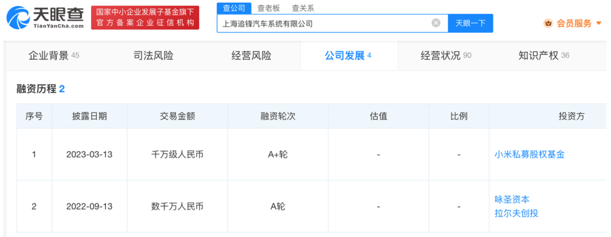The height and width of the screenshot is (237, 611).
Task: Open investor link 咏圣资本
Action: point(511,200)
